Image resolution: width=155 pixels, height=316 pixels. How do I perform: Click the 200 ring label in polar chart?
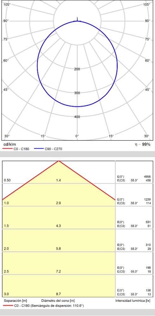click(77, 69)
